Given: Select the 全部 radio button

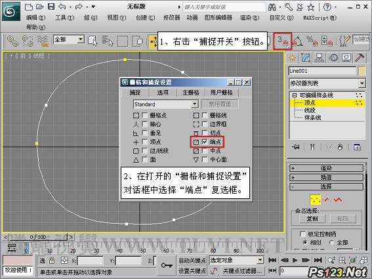Looking at the screenshot, I should [332, 242].
